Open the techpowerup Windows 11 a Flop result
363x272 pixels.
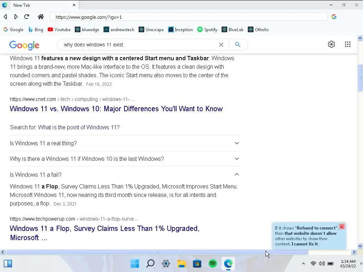click(105, 233)
